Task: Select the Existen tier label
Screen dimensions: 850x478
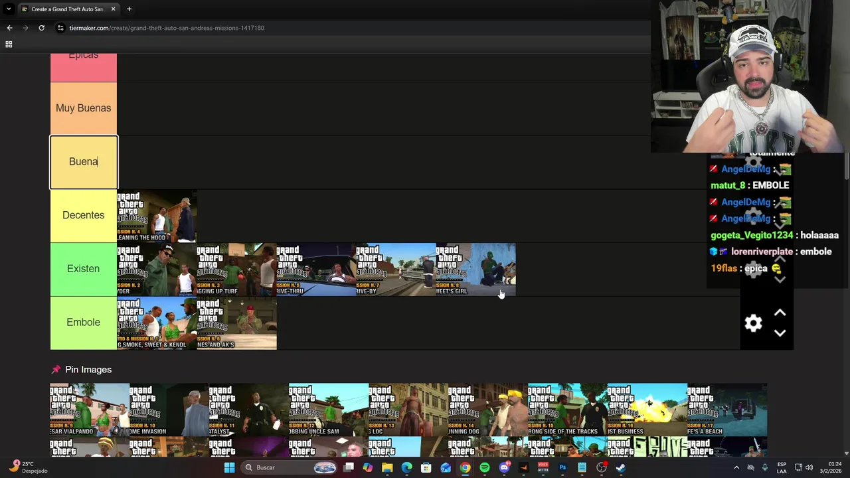Action: tap(84, 269)
